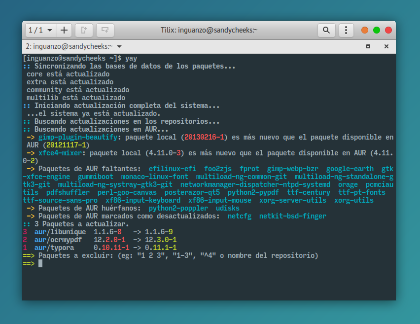The width and height of the screenshot is (420, 324).
Task: Open a new terminal in a right split
Action: pyautogui.click(x=84, y=30)
